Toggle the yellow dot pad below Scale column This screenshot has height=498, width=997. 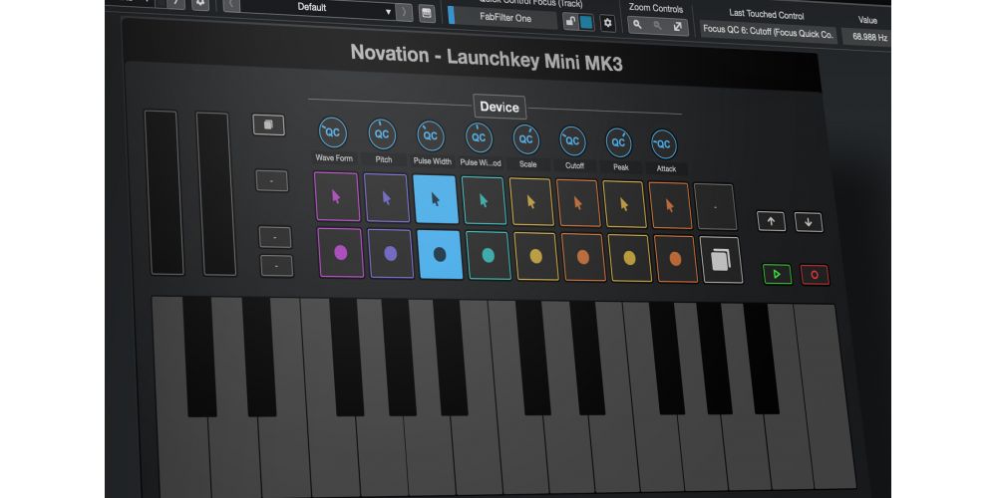click(x=536, y=257)
